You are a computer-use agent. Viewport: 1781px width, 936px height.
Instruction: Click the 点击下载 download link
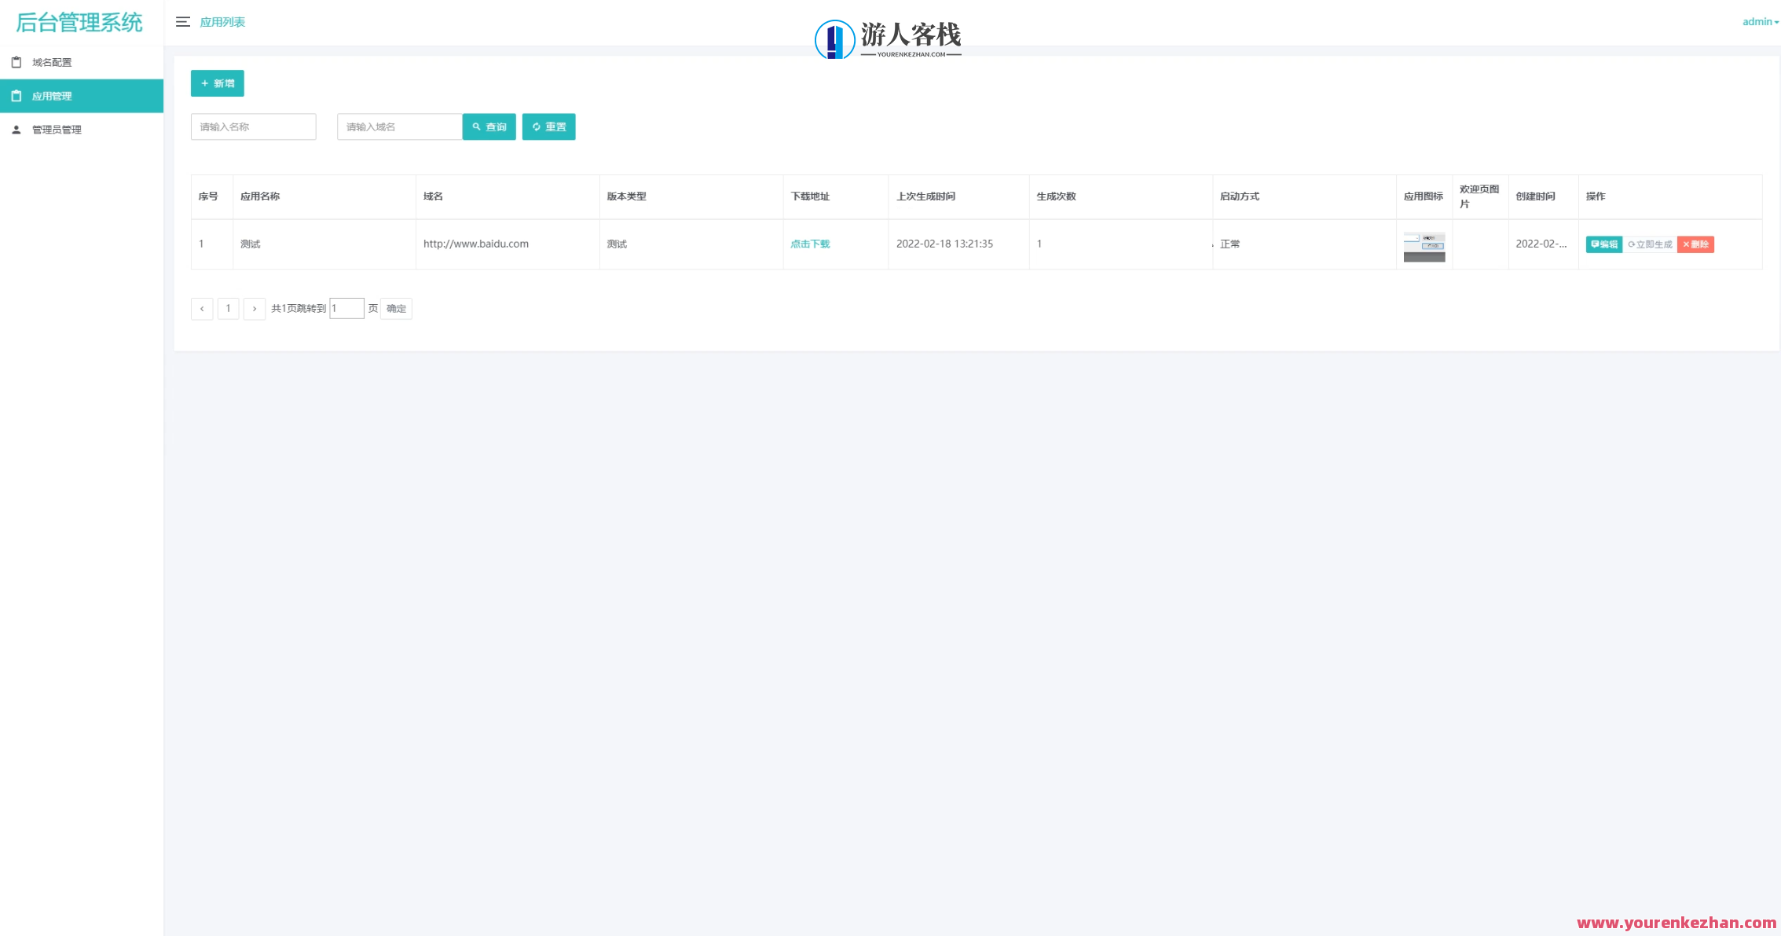[x=809, y=244]
